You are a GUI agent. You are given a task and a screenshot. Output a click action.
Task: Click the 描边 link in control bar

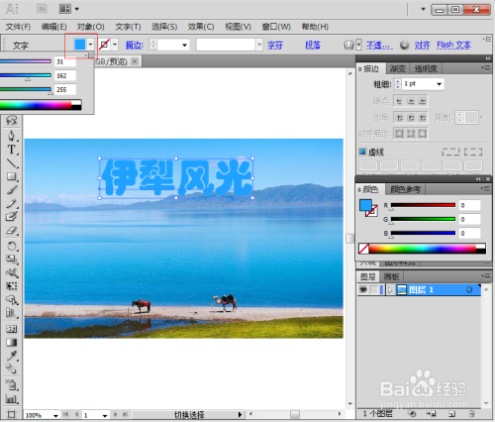[135, 45]
